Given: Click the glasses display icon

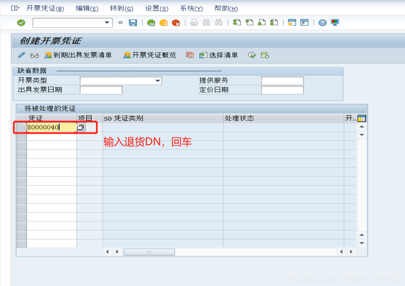Looking at the screenshot, I should (34, 55).
